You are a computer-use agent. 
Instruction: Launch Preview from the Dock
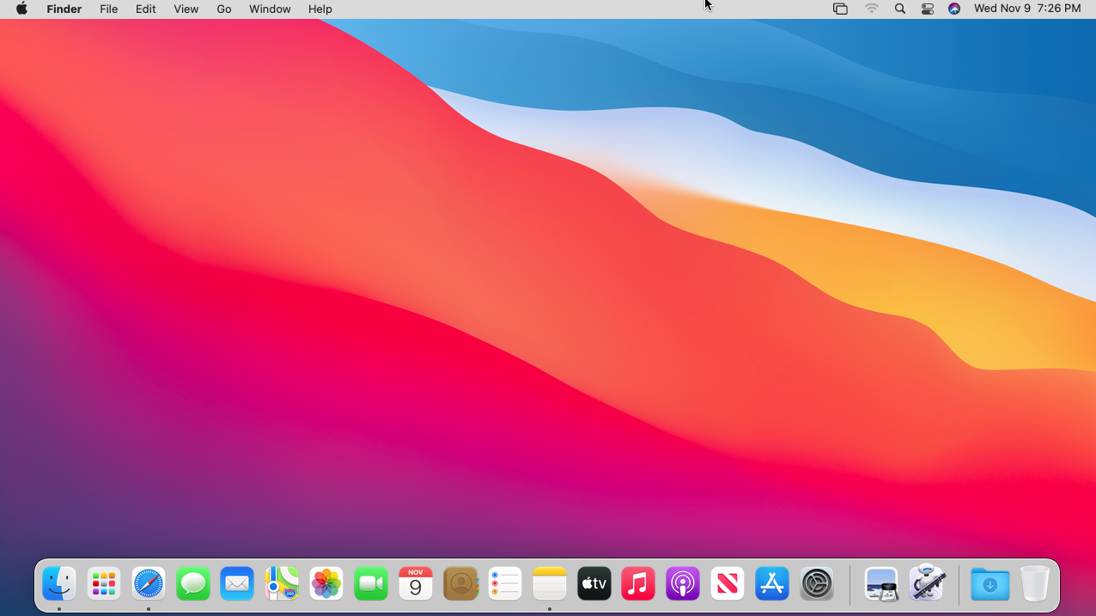(x=881, y=584)
